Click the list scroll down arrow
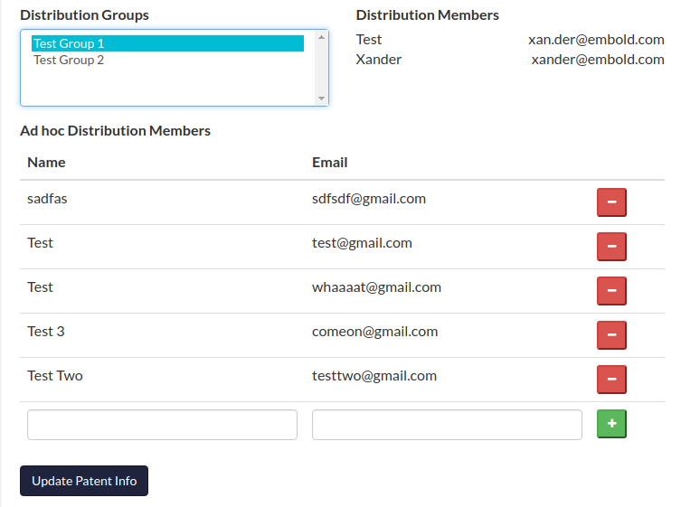 [321, 99]
